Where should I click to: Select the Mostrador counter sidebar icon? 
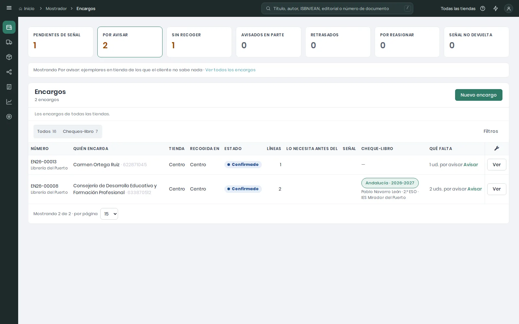tap(9, 27)
